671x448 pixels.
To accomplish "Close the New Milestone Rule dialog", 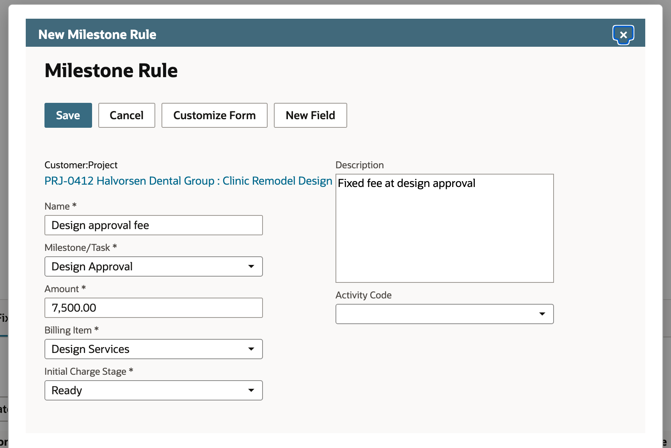I will click(x=623, y=35).
